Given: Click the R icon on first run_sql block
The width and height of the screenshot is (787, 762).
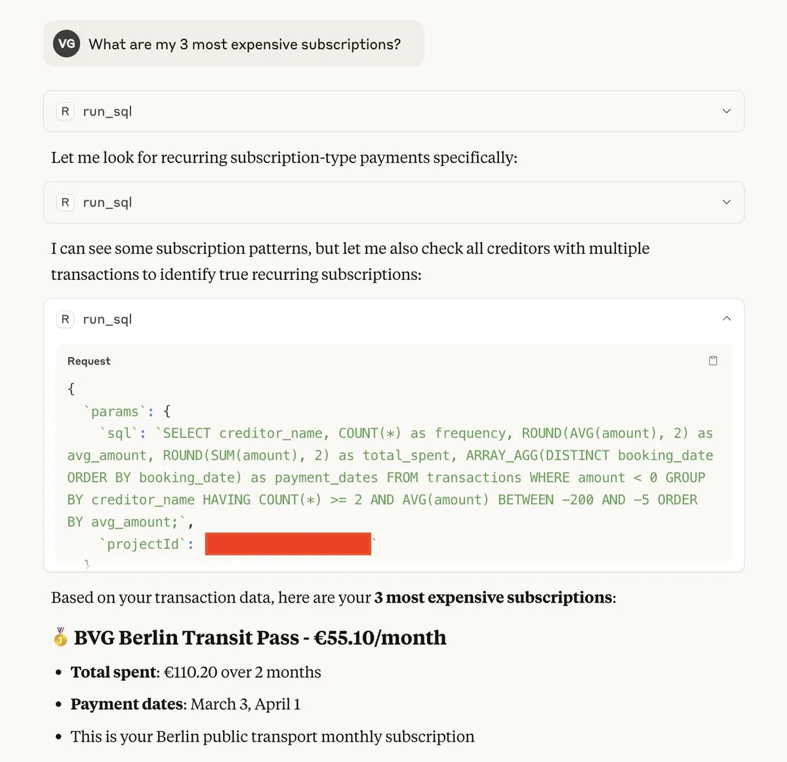Looking at the screenshot, I should pyautogui.click(x=65, y=111).
